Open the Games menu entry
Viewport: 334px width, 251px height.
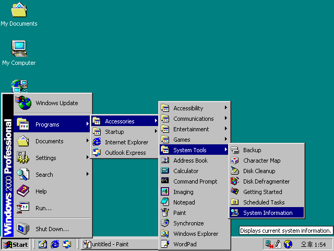tap(194, 140)
